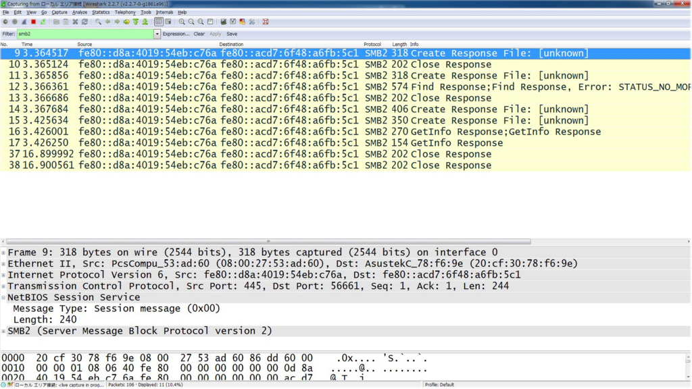
Task: Open a capture file (folder icon)
Action: click(57, 22)
